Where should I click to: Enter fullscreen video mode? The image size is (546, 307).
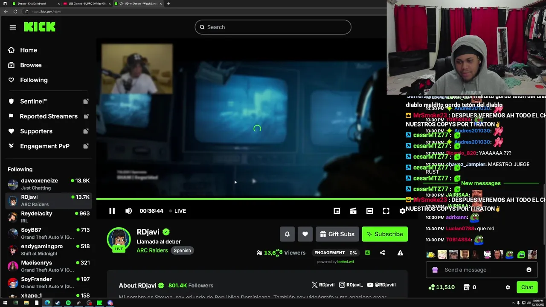pyautogui.click(x=386, y=211)
